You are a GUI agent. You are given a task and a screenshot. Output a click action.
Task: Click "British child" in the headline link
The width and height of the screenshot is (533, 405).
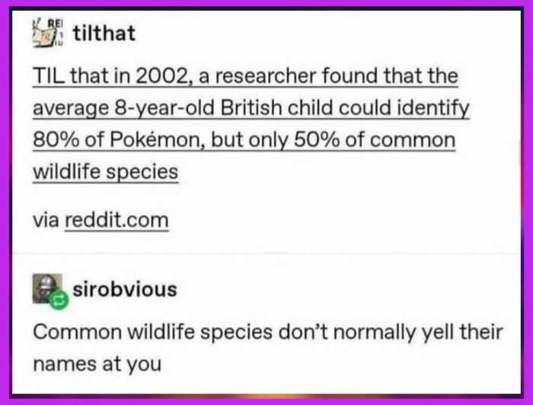(276, 108)
